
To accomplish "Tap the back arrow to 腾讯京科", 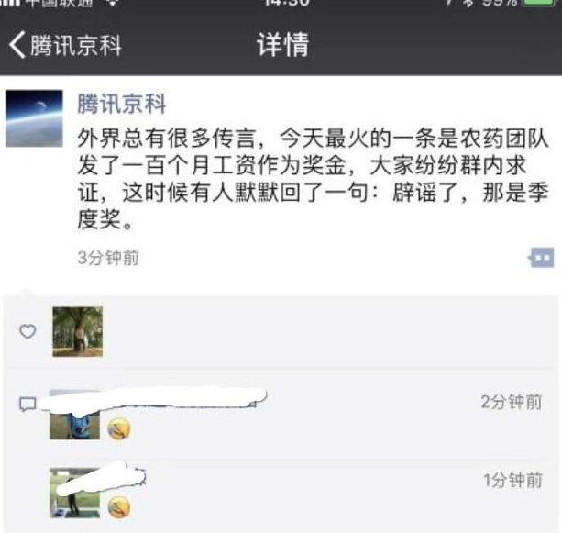I will click(17, 44).
